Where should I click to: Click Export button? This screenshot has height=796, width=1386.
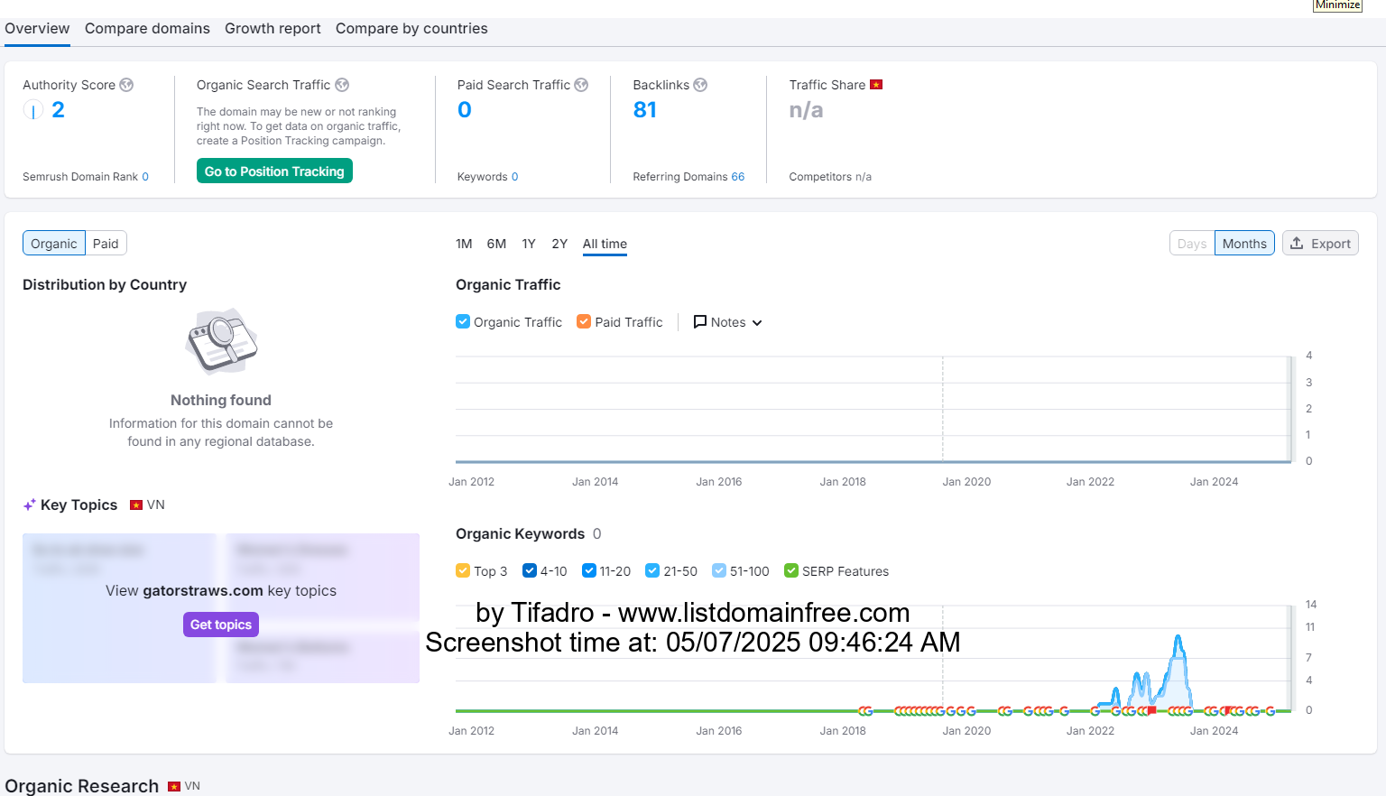click(1320, 244)
